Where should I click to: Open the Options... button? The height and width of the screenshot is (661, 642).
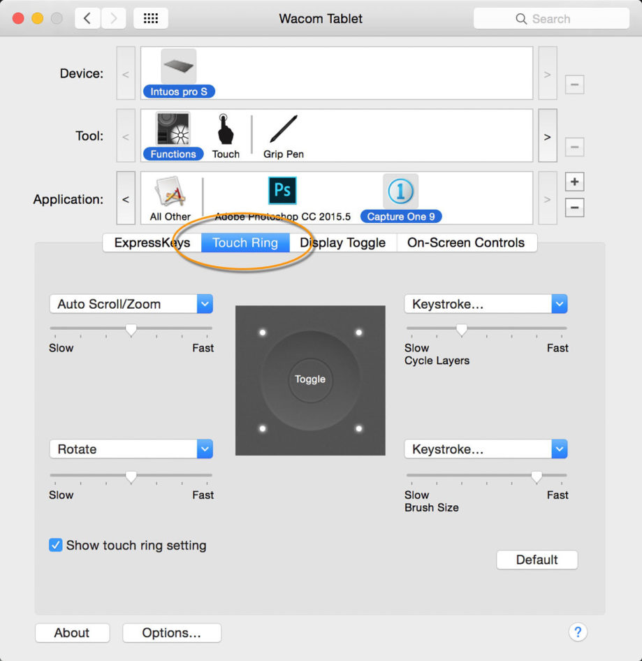coord(172,633)
